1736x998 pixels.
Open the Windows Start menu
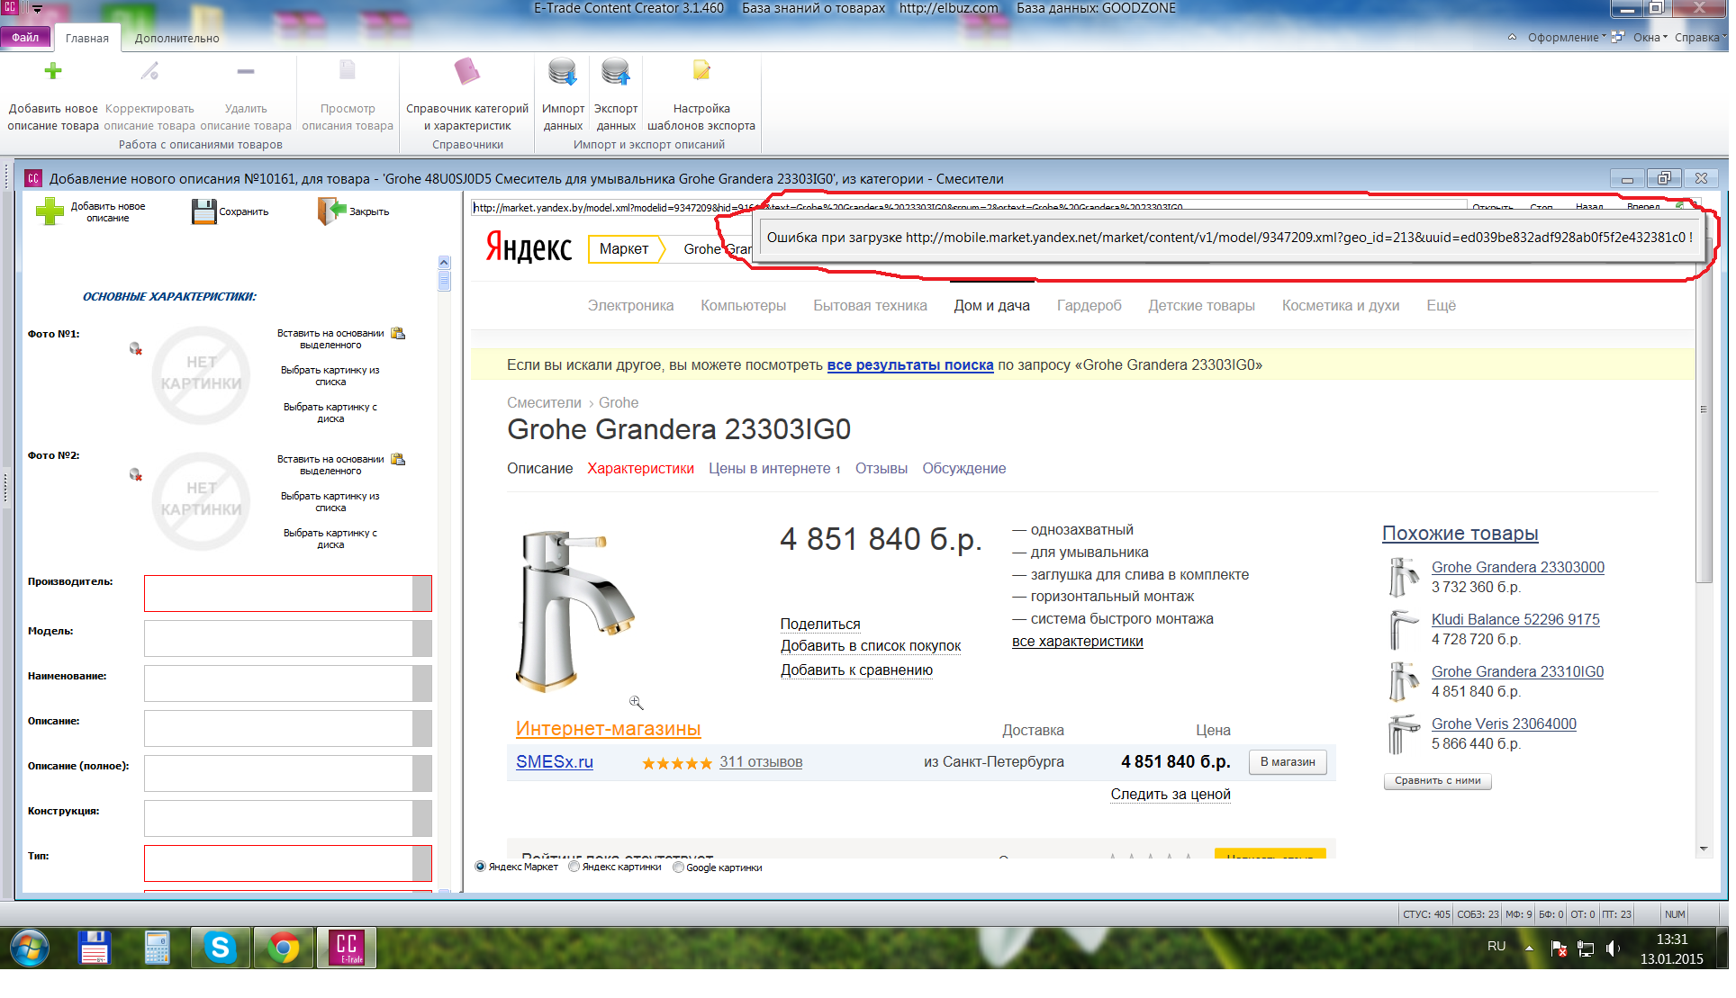click(30, 949)
